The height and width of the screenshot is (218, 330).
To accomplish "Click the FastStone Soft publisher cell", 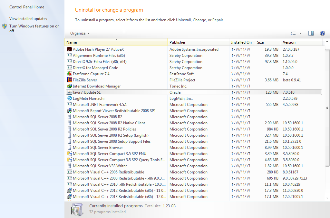I will 181,74.
